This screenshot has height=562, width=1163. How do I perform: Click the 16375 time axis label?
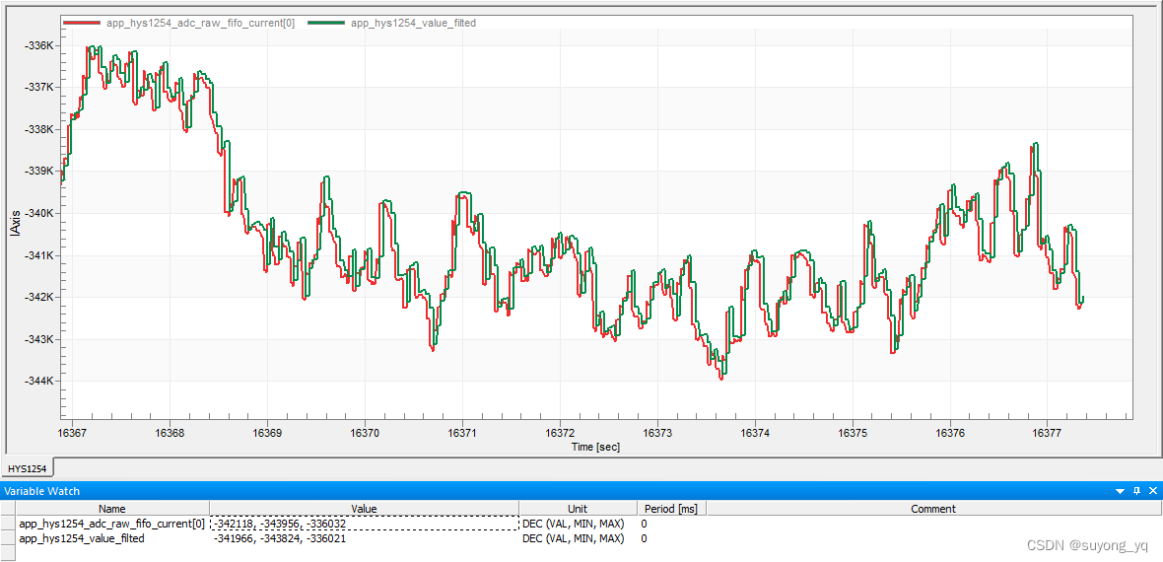(853, 433)
